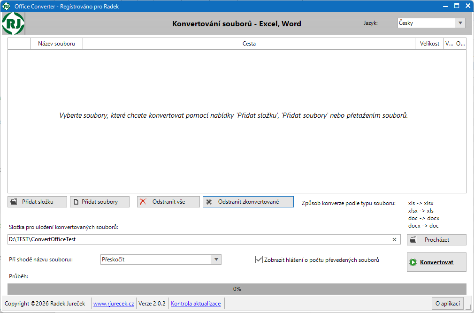Screen dimensions: 474x313
Task: Click the output folder path field
Action: (x=204, y=239)
